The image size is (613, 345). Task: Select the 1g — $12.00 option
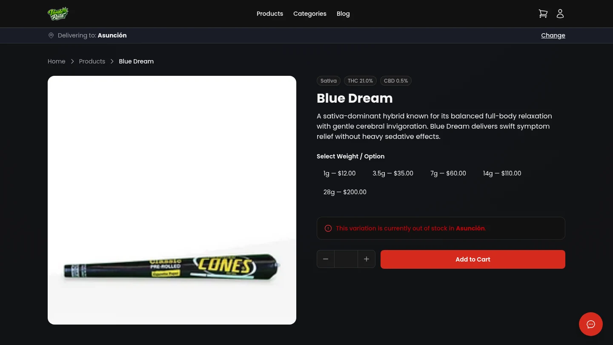click(x=339, y=173)
